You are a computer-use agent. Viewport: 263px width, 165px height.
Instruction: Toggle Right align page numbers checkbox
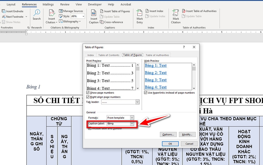click(x=88, y=97)
